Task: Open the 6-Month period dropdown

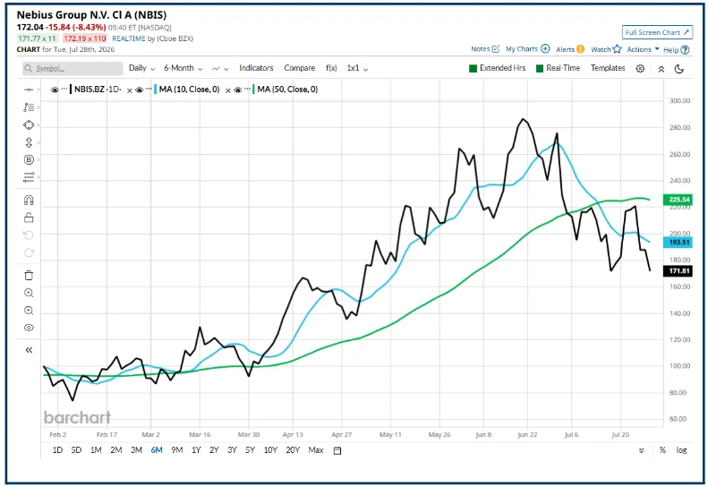Action: tap(183, 68)
